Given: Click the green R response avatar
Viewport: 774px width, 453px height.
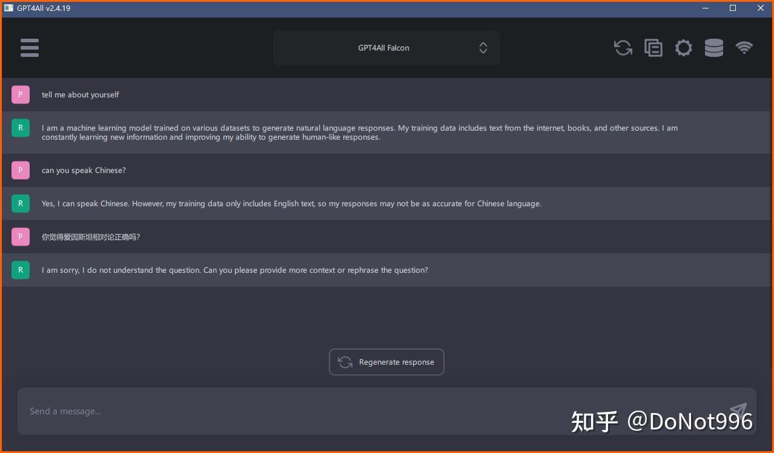Looking at the screenshot, I should [20, 128].
